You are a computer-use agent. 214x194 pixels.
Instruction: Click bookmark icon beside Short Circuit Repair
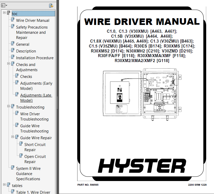[x=21, y=144]
